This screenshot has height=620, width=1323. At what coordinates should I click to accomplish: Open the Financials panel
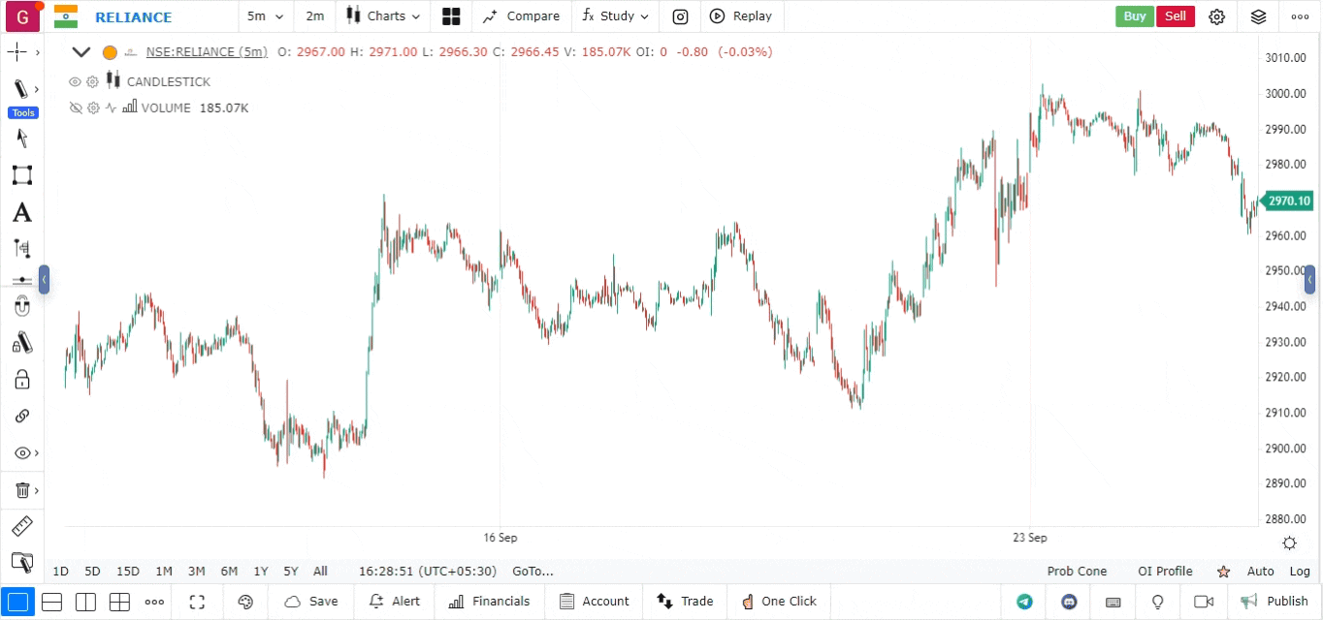(490, 602)
